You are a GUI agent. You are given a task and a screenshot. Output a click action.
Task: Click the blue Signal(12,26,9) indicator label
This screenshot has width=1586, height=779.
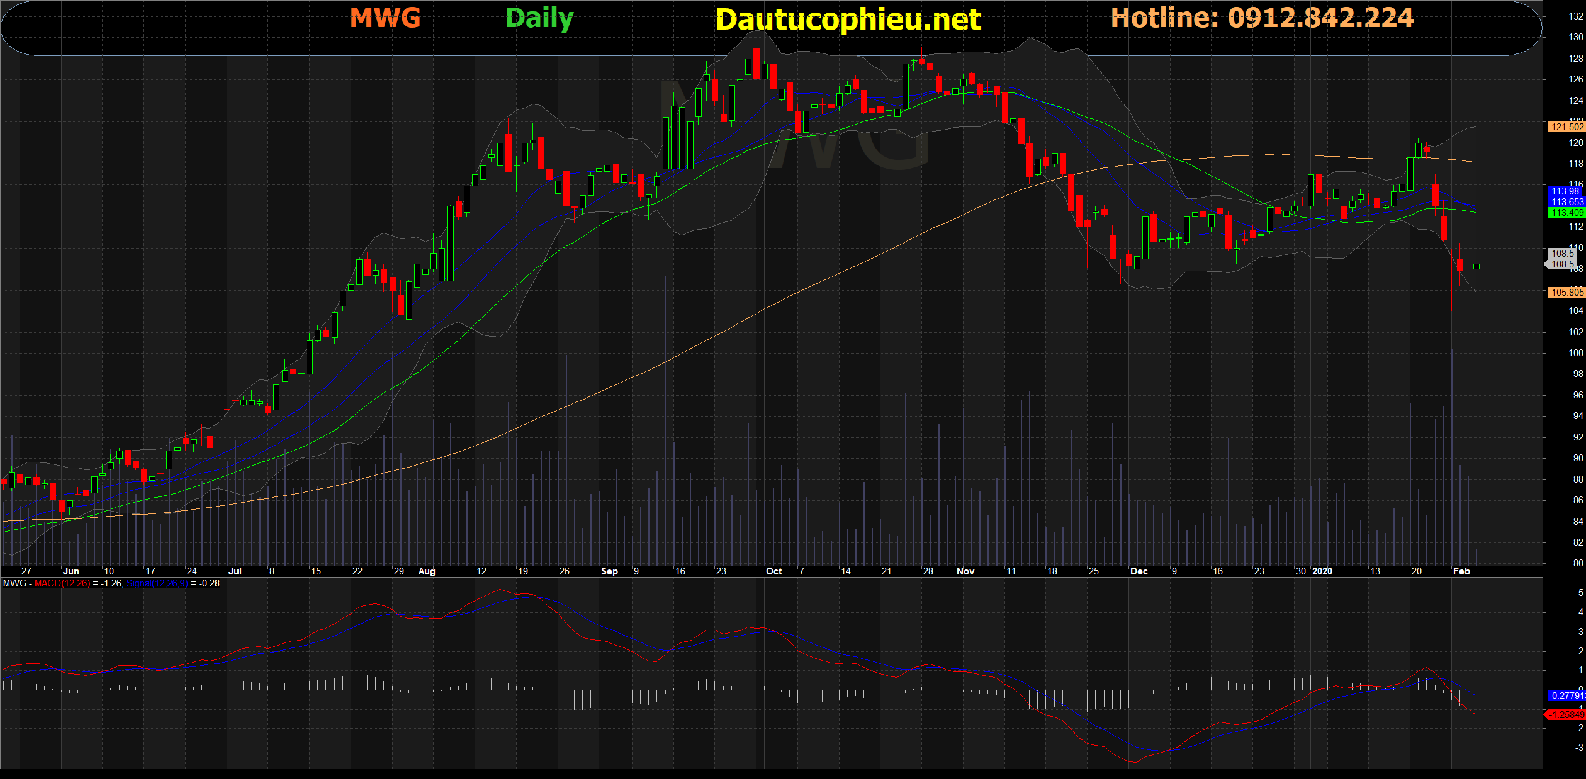click(x=157, y=583)
